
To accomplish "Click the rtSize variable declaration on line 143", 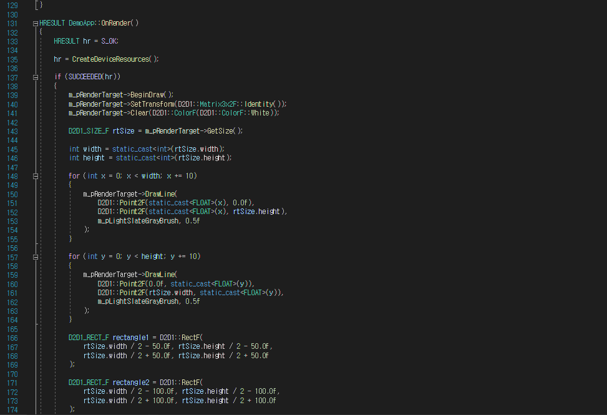I will (x=124, y=131).
